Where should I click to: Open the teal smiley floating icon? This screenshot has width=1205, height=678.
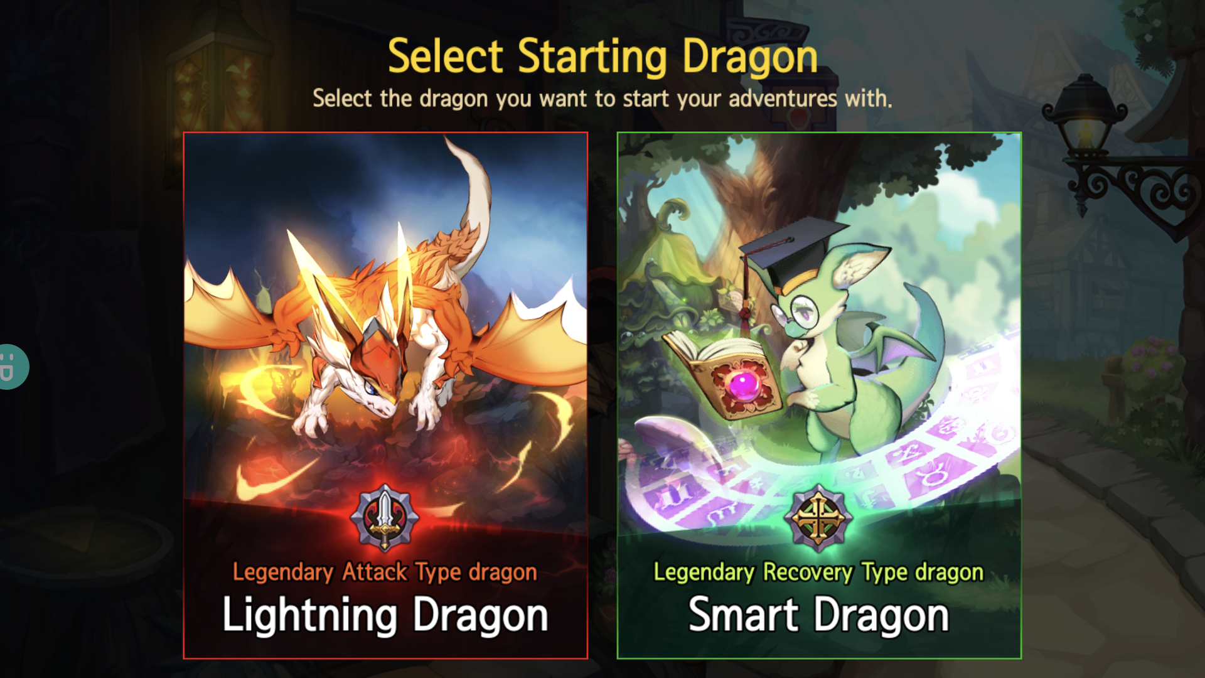[x=13, y=367]
